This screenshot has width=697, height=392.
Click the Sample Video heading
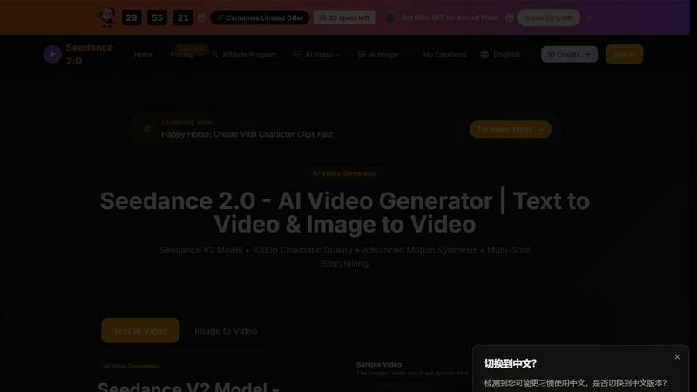click(x=379, y=364)
